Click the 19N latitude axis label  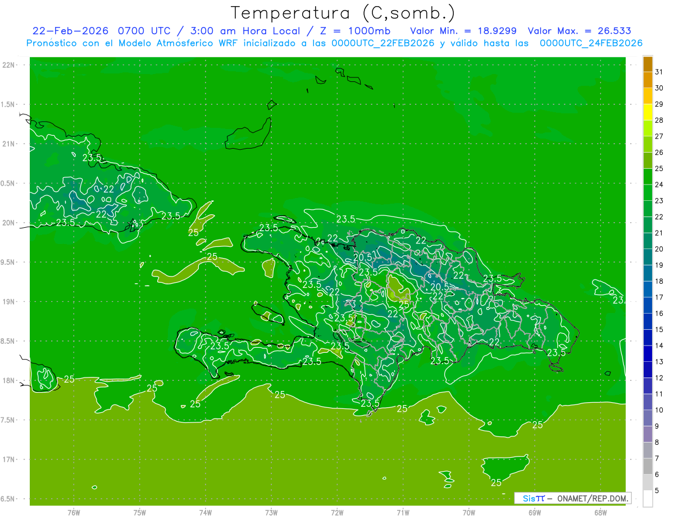9,302
